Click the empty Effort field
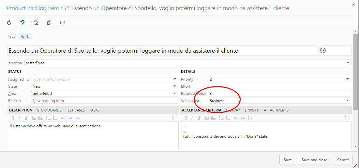The image size is (359, 168). pos(280,86)
